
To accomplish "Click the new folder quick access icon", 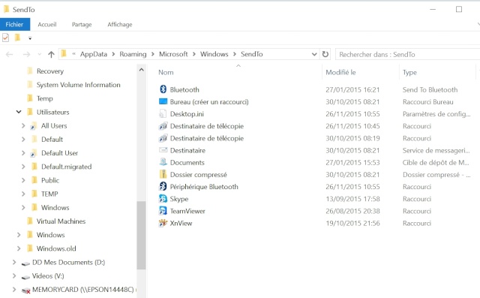I will 17,38.
